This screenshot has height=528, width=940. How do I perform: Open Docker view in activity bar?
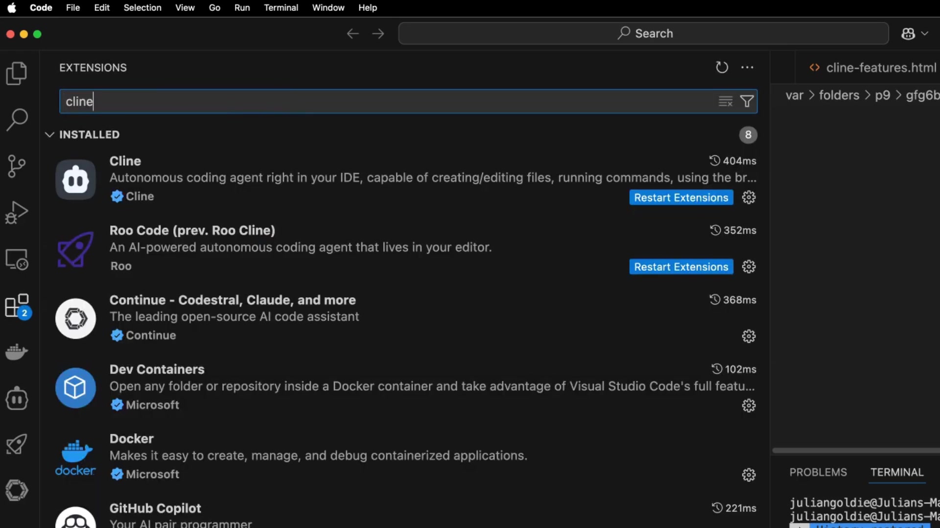click(17, 352)
